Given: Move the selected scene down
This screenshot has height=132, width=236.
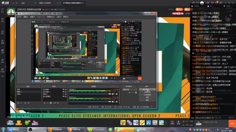Looking at the screenshot, I should [28, 103].
